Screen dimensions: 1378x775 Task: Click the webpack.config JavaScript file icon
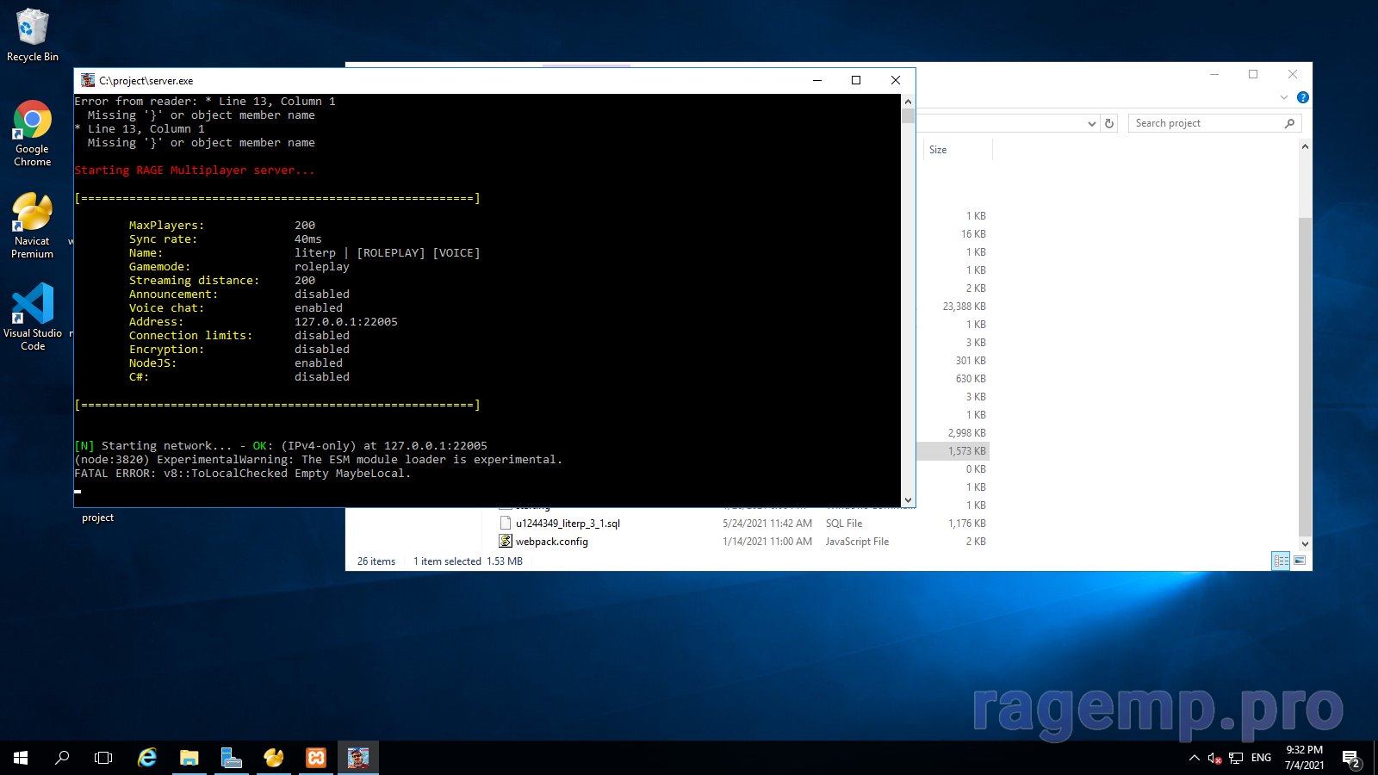coord(506,542)
